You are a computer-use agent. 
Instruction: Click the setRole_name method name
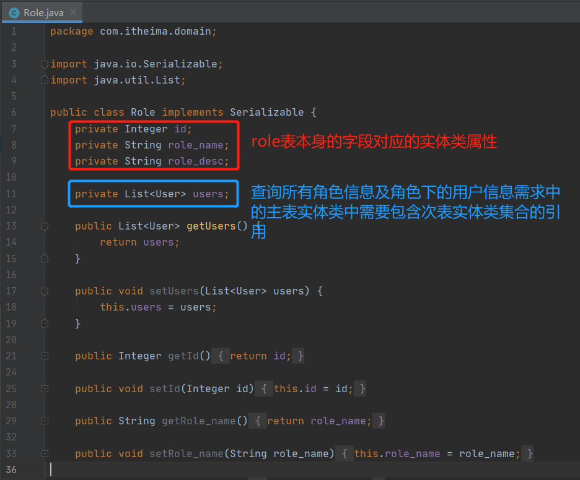tap(187, 453)
